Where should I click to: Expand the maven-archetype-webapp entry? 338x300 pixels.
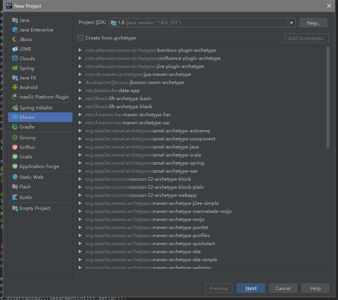(x=80, y=267)
